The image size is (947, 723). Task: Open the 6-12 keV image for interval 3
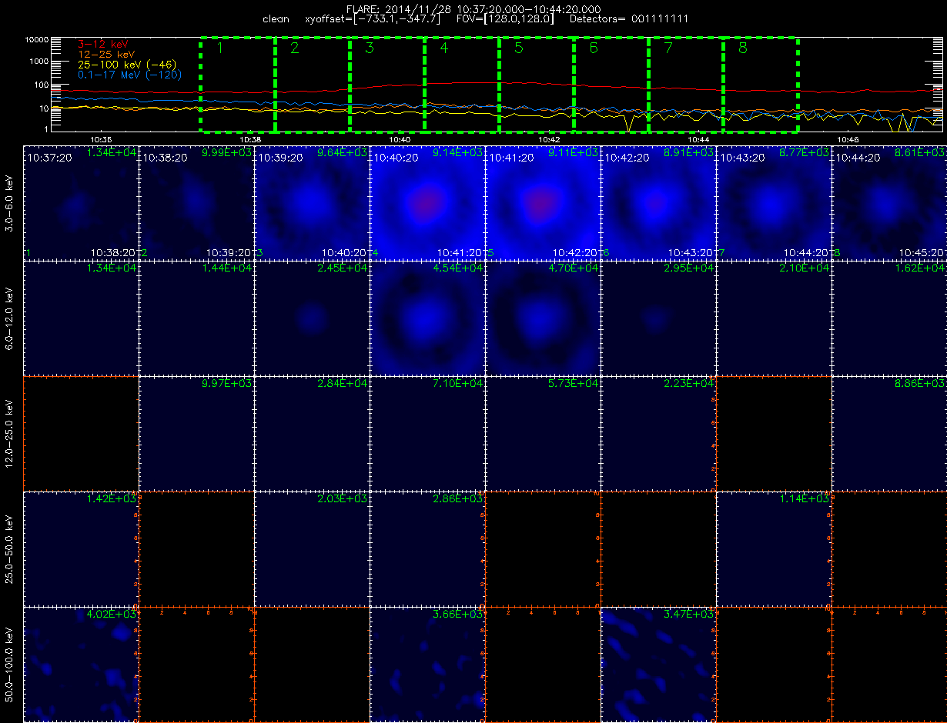[312, 318]
